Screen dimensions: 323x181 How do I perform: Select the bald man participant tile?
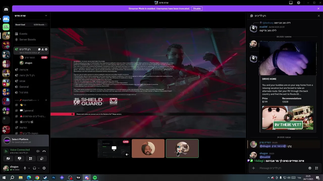point(148,149)
